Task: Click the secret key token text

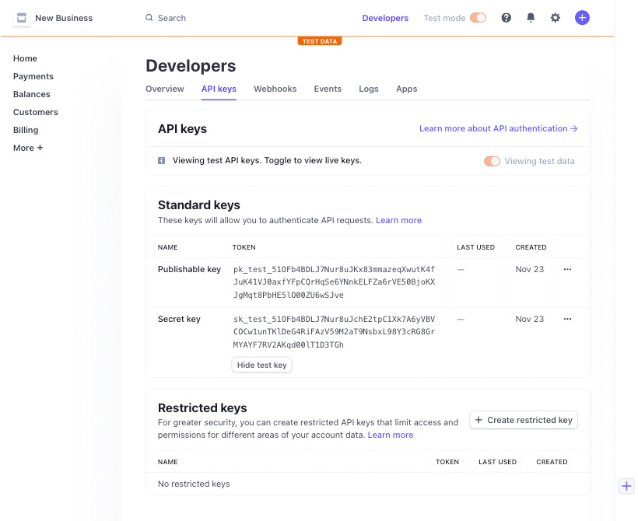Action: [x=334, y=331]
